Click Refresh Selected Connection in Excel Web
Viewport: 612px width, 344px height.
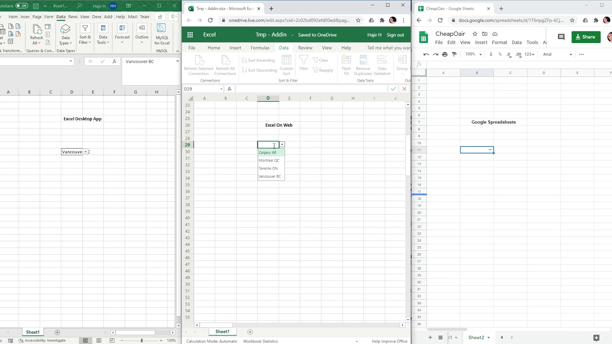click(x=198, y=65)
